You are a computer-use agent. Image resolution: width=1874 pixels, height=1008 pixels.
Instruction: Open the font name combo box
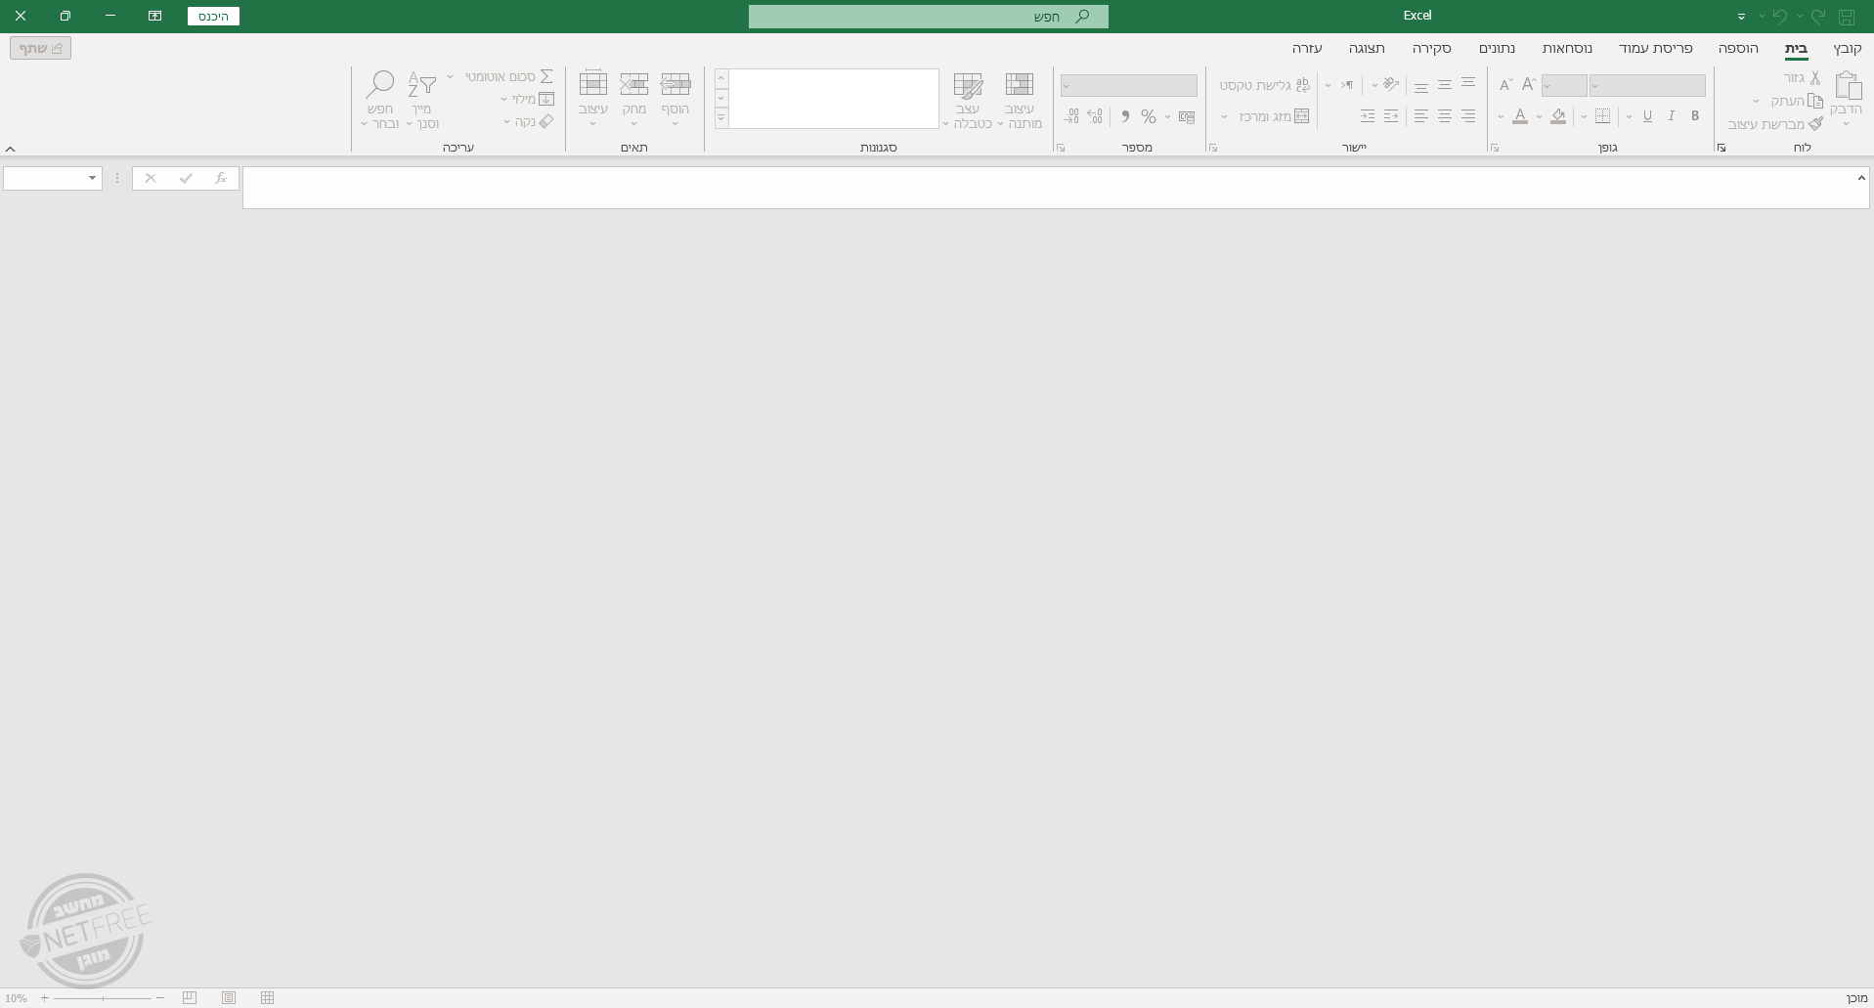[x=1647, y=86]
